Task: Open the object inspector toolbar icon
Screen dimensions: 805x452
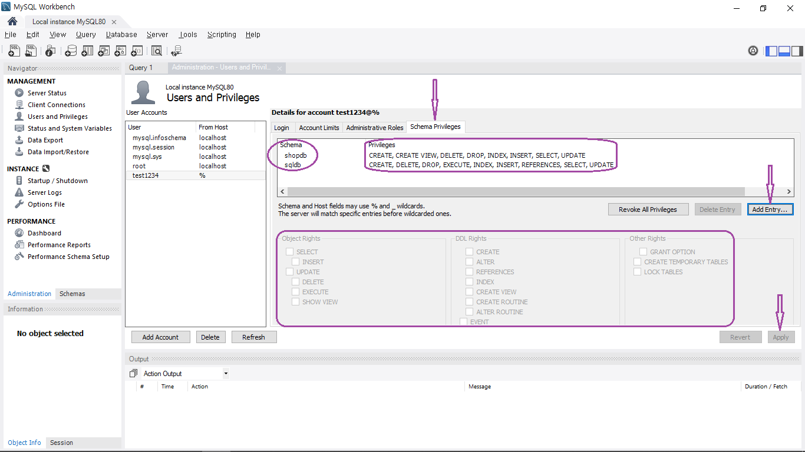Action: [x=51, y=51]
